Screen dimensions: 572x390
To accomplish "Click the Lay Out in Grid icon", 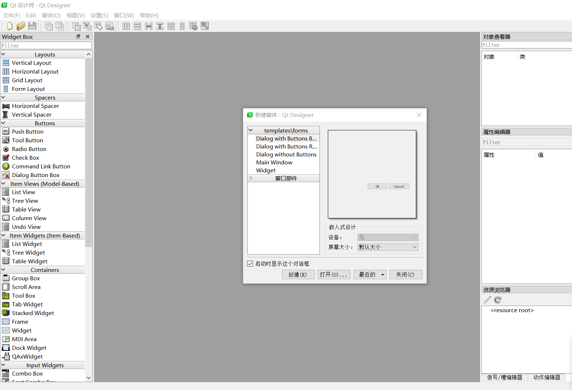I will point(171,26).
